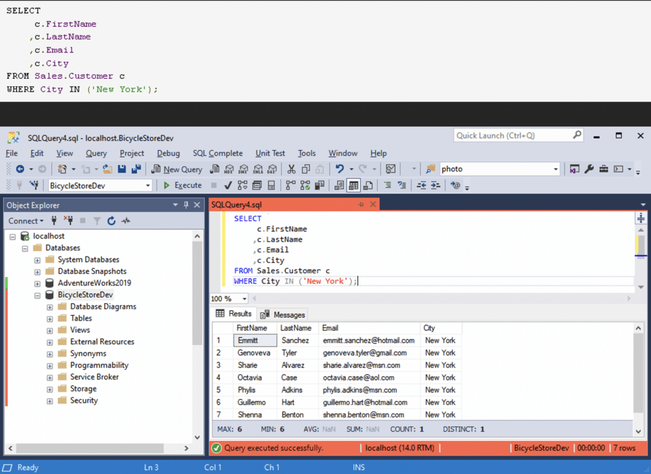Click the Results to Text icon
Viewport: 651px width, 474px height.
tap(339, 185)
